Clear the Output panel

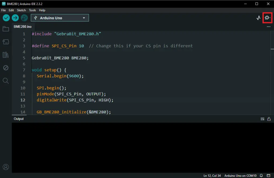click(x=262, y=119)
